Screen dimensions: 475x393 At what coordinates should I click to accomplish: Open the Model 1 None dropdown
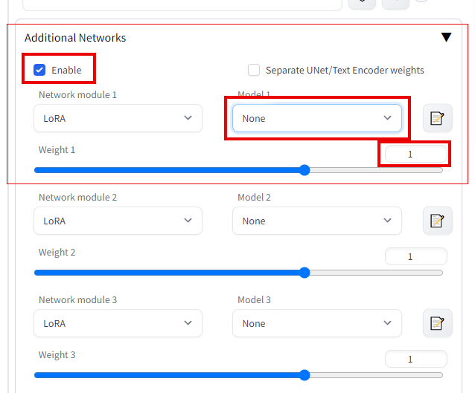tap(317, 118)
